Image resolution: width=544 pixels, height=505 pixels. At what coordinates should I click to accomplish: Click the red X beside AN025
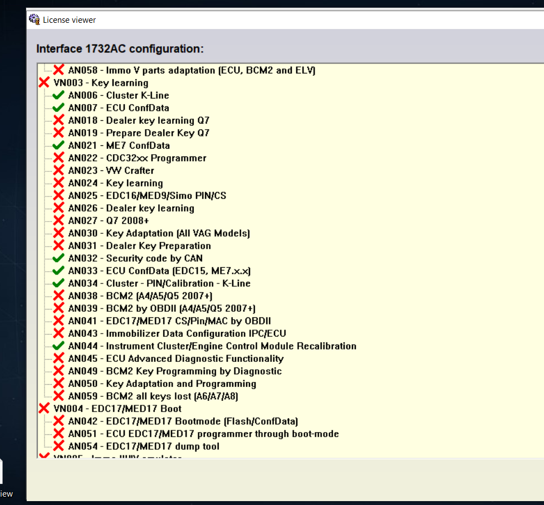tap(58, 195)
